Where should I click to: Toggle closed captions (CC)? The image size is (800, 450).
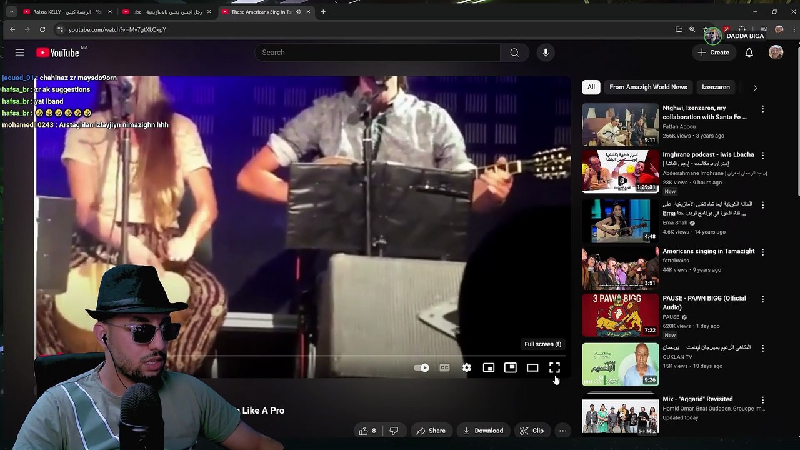tap(444, 368)
